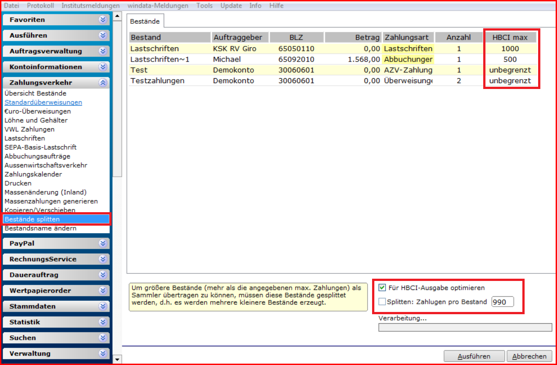Uncheck Für HBCI-Ausgabe optimieren

click(x=382, y=288)
